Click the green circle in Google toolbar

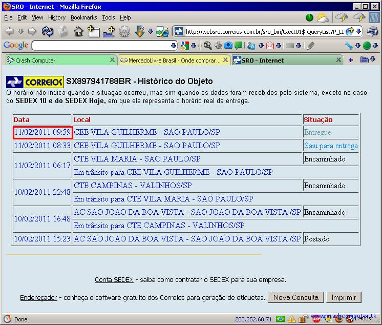pos(367,46)
